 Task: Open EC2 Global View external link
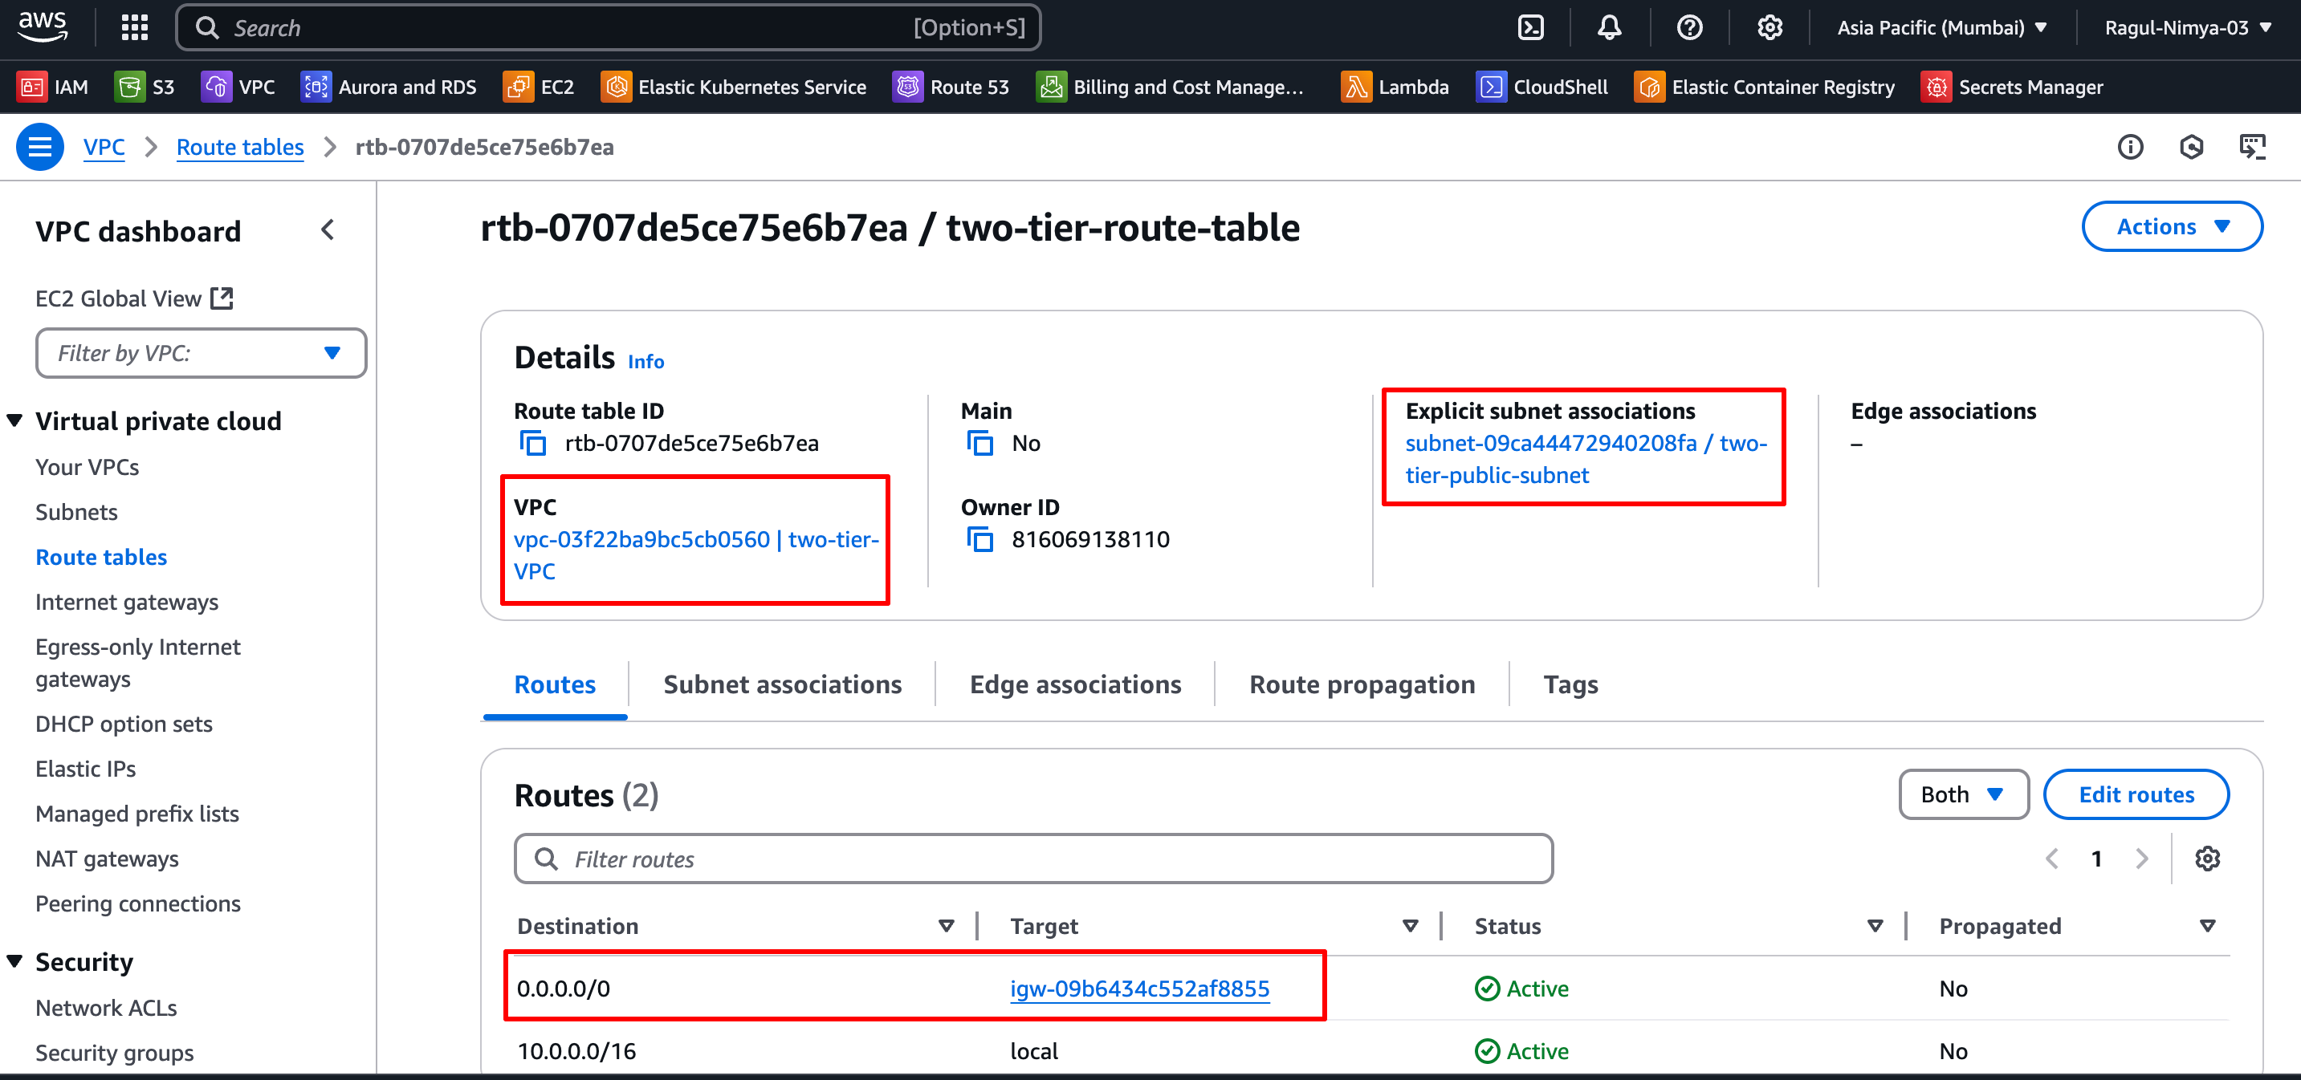[x=134, y=298]
